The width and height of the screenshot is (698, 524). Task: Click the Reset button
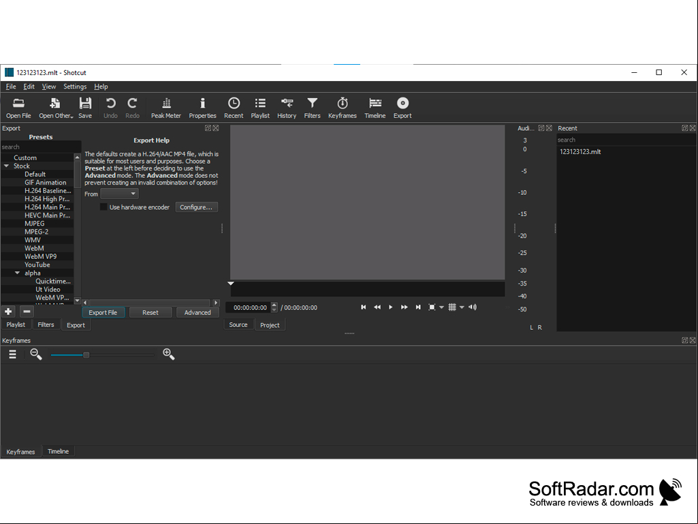click(150, 312)
